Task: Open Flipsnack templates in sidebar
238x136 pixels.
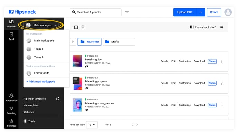Action: coord(35,99)
